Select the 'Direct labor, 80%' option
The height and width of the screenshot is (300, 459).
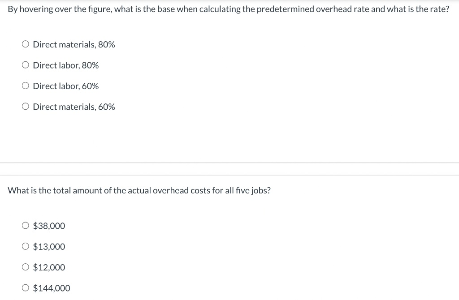[x=26, y=64]
